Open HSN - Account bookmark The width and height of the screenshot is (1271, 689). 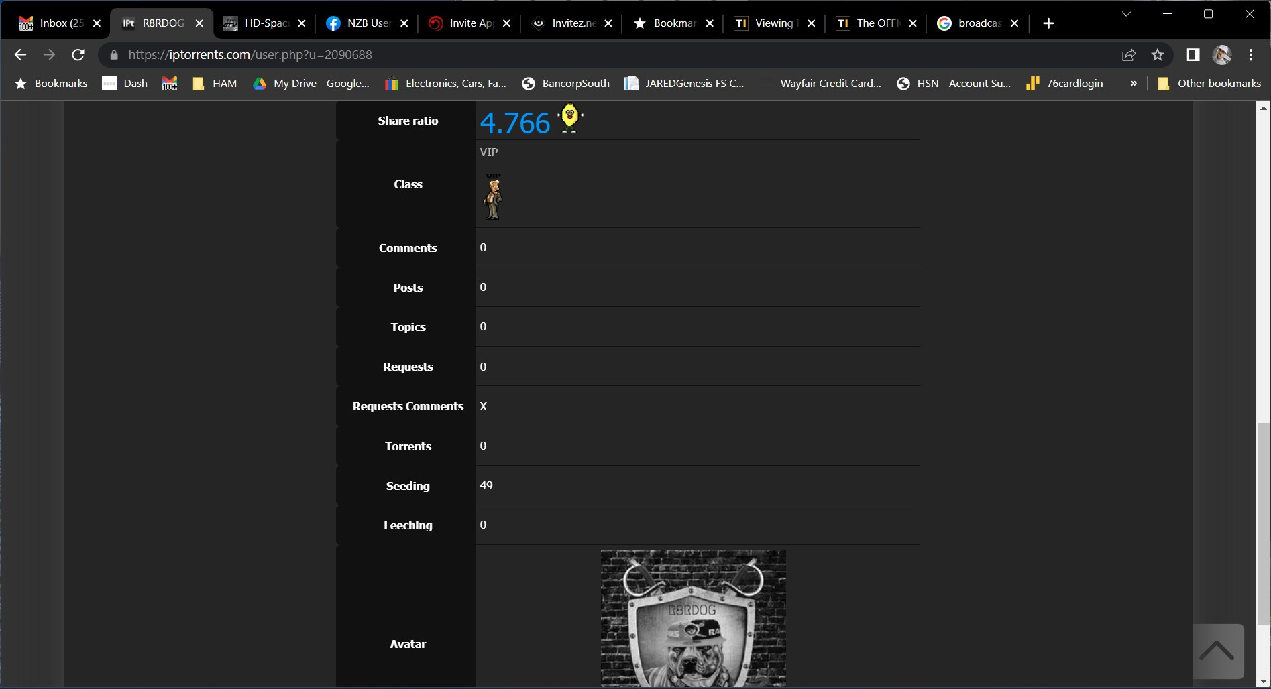(x=954, y=84)
